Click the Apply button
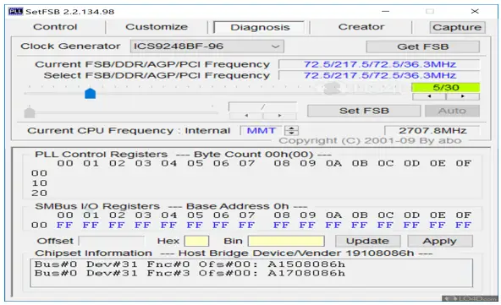Viewport: 501px width, 305px height. (x=440, y=241)
